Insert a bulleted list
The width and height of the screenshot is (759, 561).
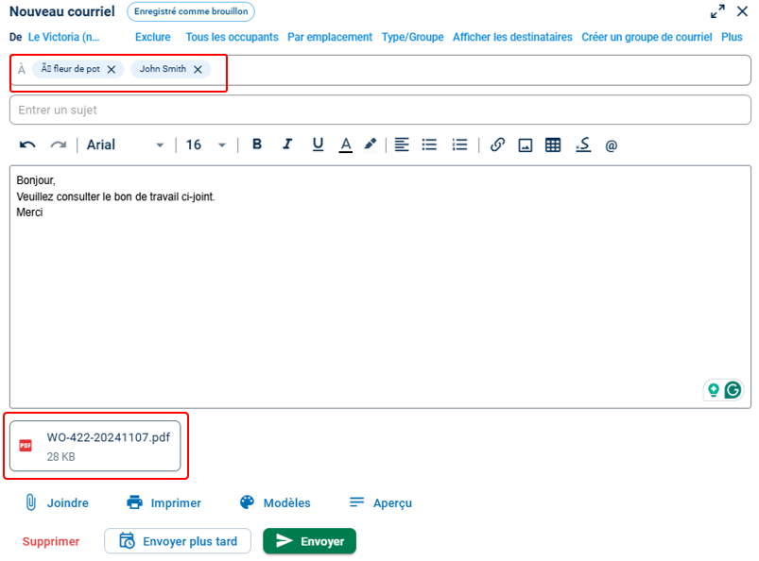click(429, 144)
